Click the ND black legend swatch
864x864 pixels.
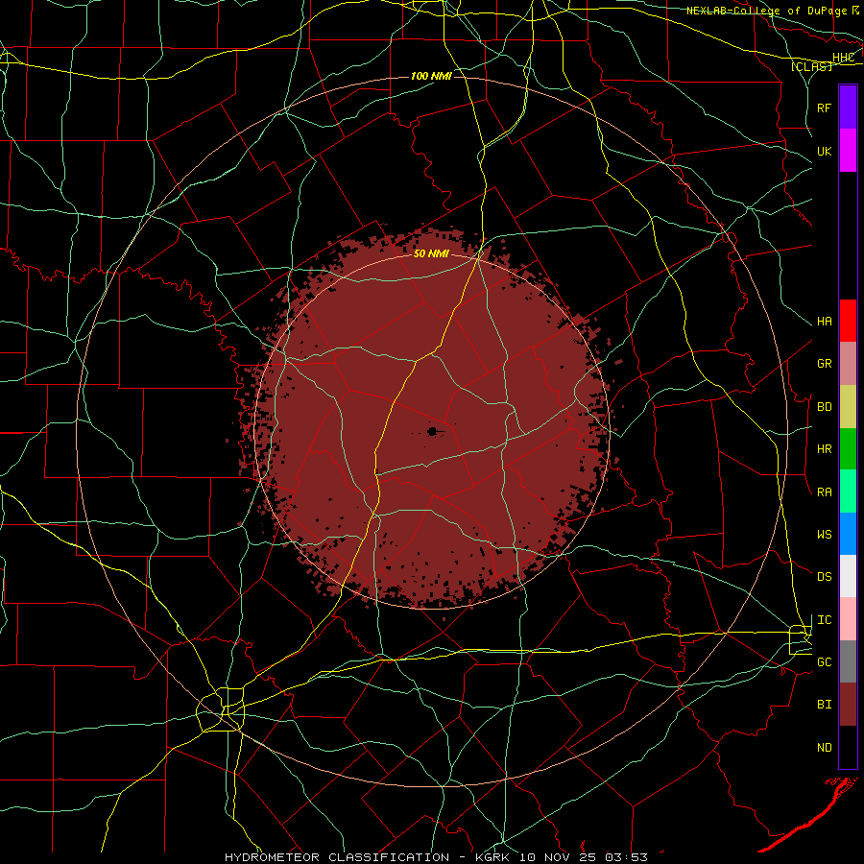[848, 747]
